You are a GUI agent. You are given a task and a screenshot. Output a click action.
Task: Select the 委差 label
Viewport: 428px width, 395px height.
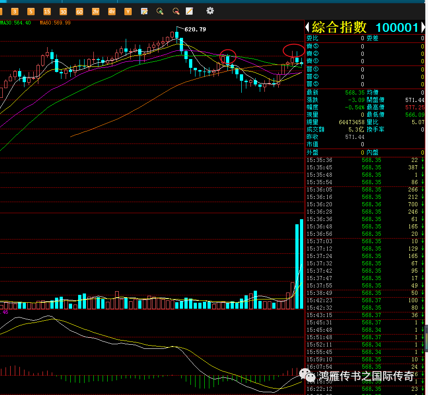pos(373,38)
